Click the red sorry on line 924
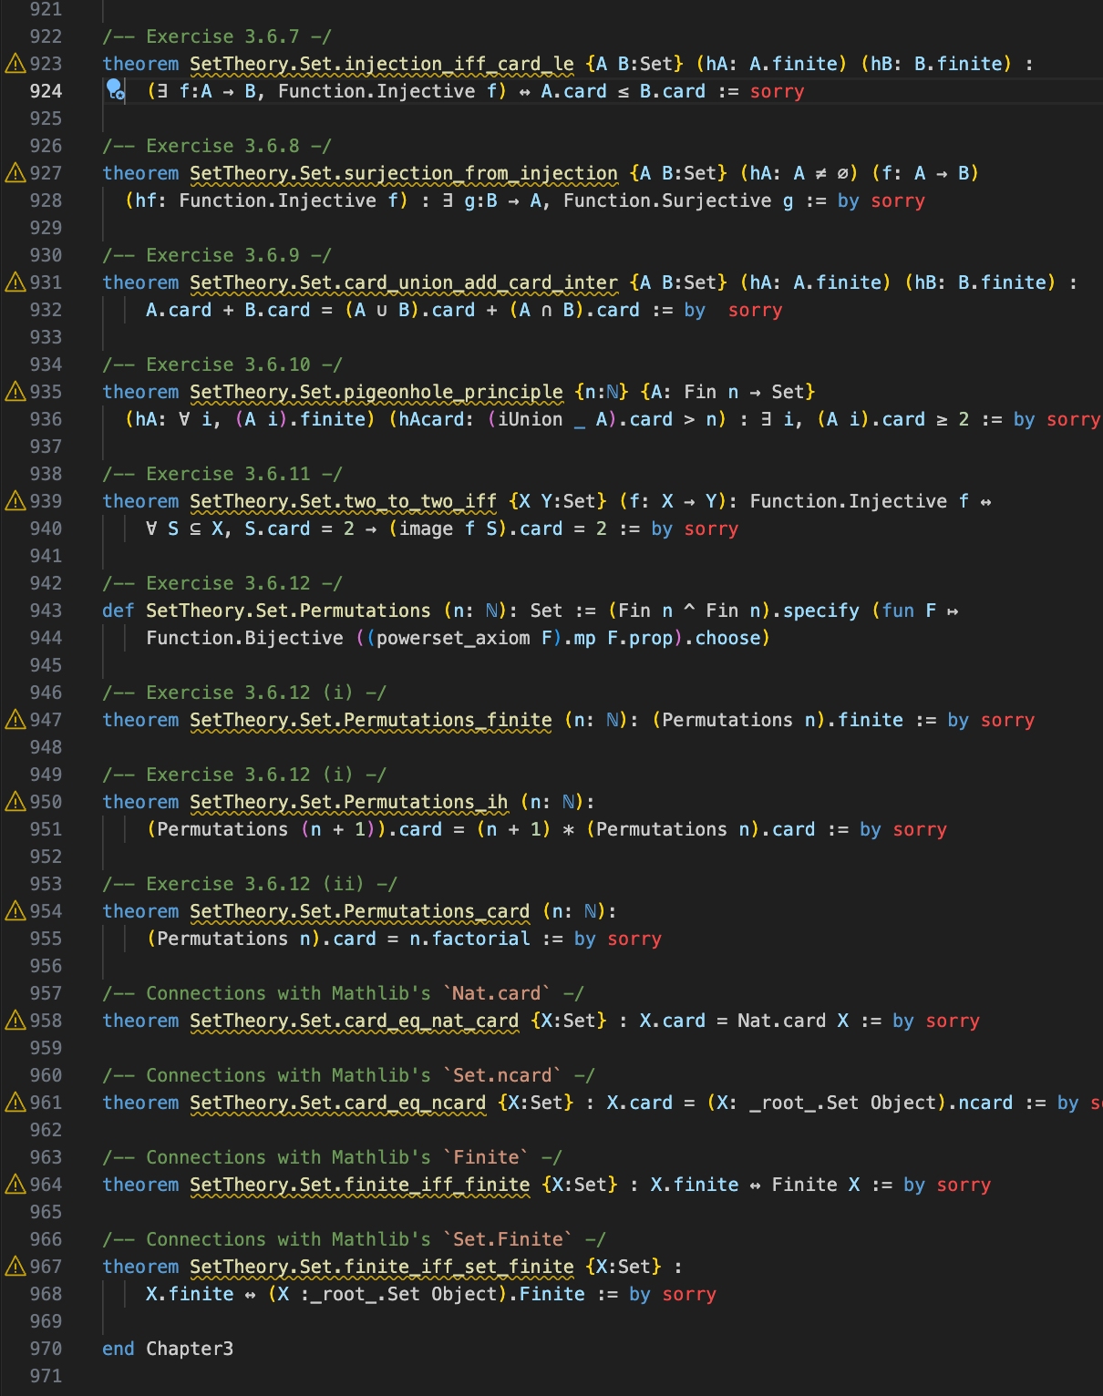 pyautogui.click(x=777, y=91)
